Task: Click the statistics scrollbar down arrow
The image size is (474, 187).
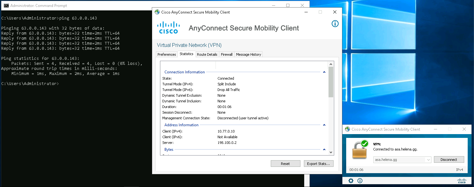Action: click(x=331, y=152)
